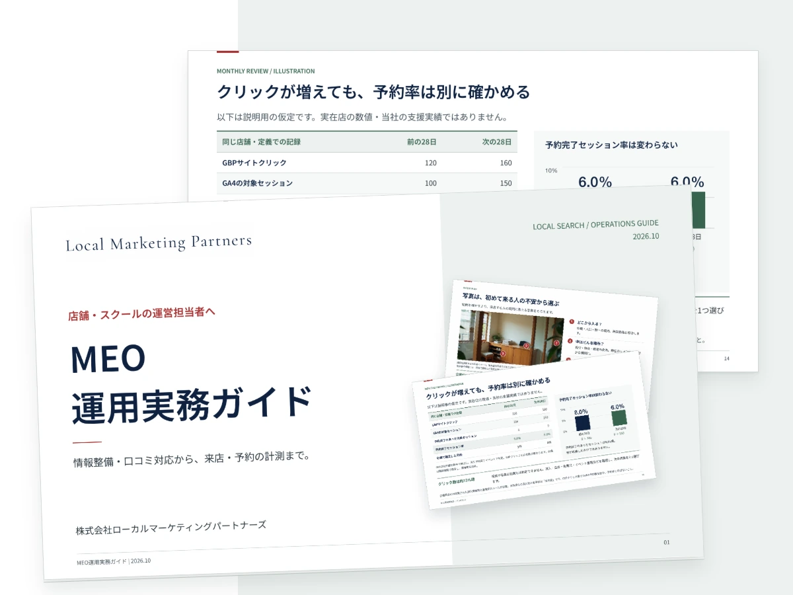Viewport: 793px width, 595px height.
Task: Click the 2026.10 date under OPERATIONS GUIDE
Action: pyautogui.click(x=646, y=236)
